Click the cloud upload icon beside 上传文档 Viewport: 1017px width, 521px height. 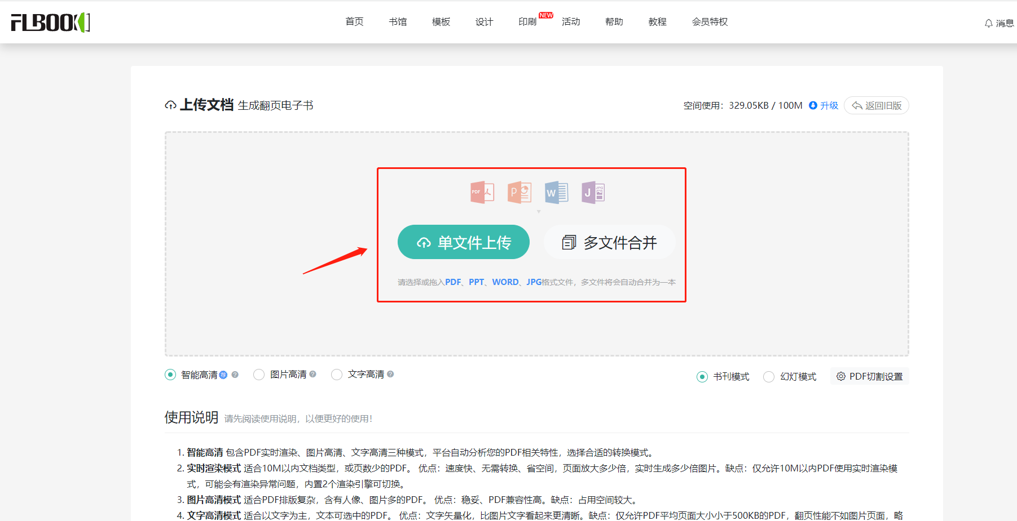(170, 105)
